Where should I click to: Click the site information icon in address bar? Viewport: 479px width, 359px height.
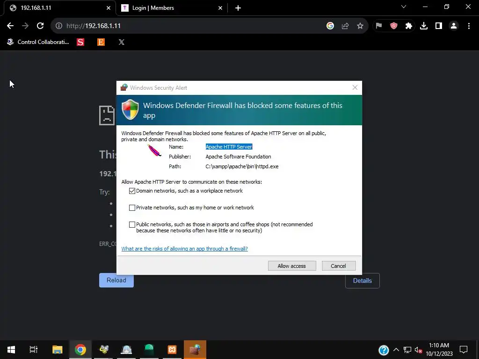pos(58,26)
